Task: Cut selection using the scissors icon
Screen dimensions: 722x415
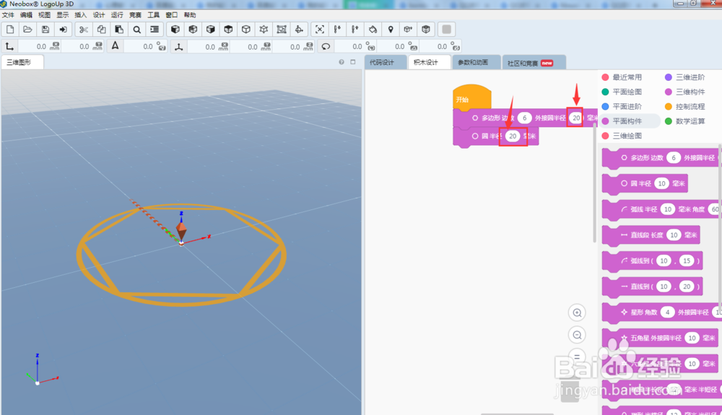Action: (x=83, y=30)
